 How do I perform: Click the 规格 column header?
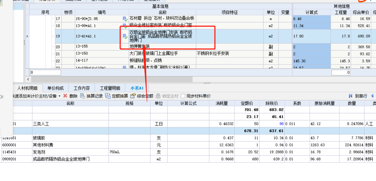point(129,103)
